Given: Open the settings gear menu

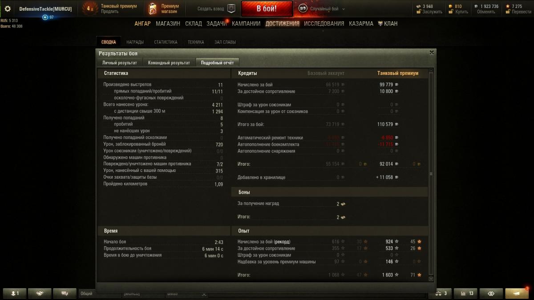Looking at the screenshot, I should coord(8,8).
